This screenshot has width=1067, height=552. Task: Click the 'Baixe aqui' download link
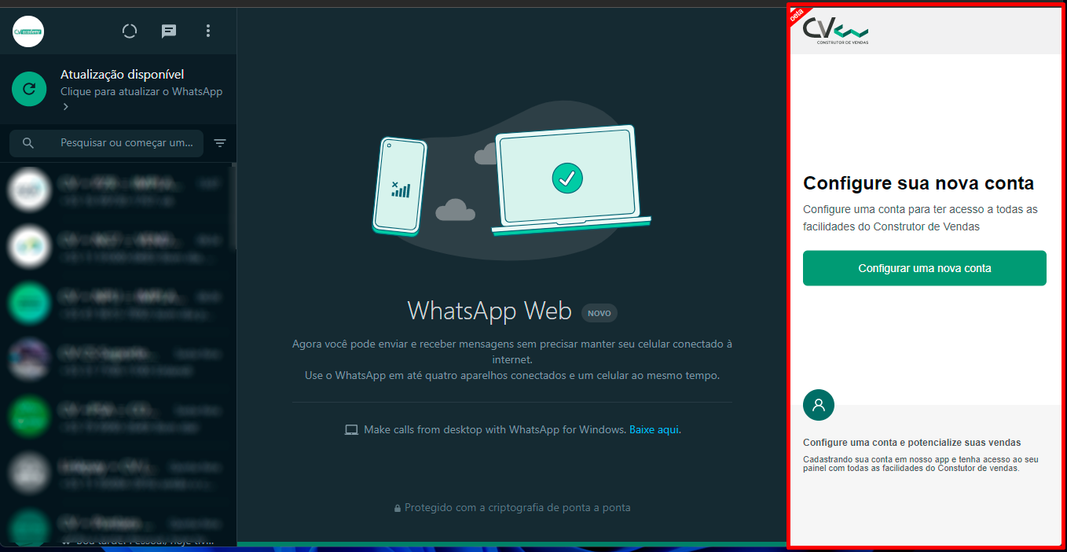(x=654, y=430)
